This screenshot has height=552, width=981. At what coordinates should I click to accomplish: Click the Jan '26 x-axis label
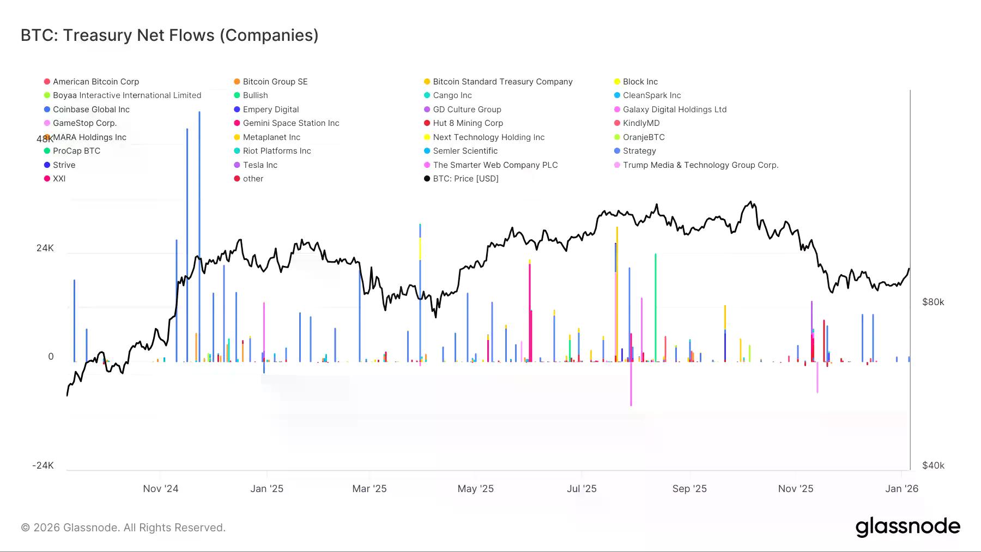point(901,489)
